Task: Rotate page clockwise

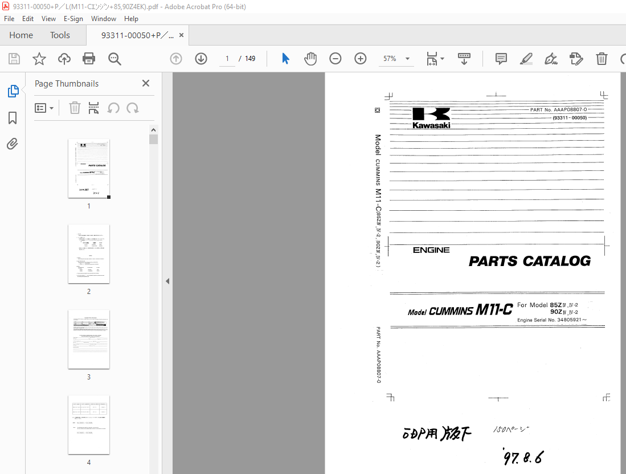Action: click(x=133, y=108)
